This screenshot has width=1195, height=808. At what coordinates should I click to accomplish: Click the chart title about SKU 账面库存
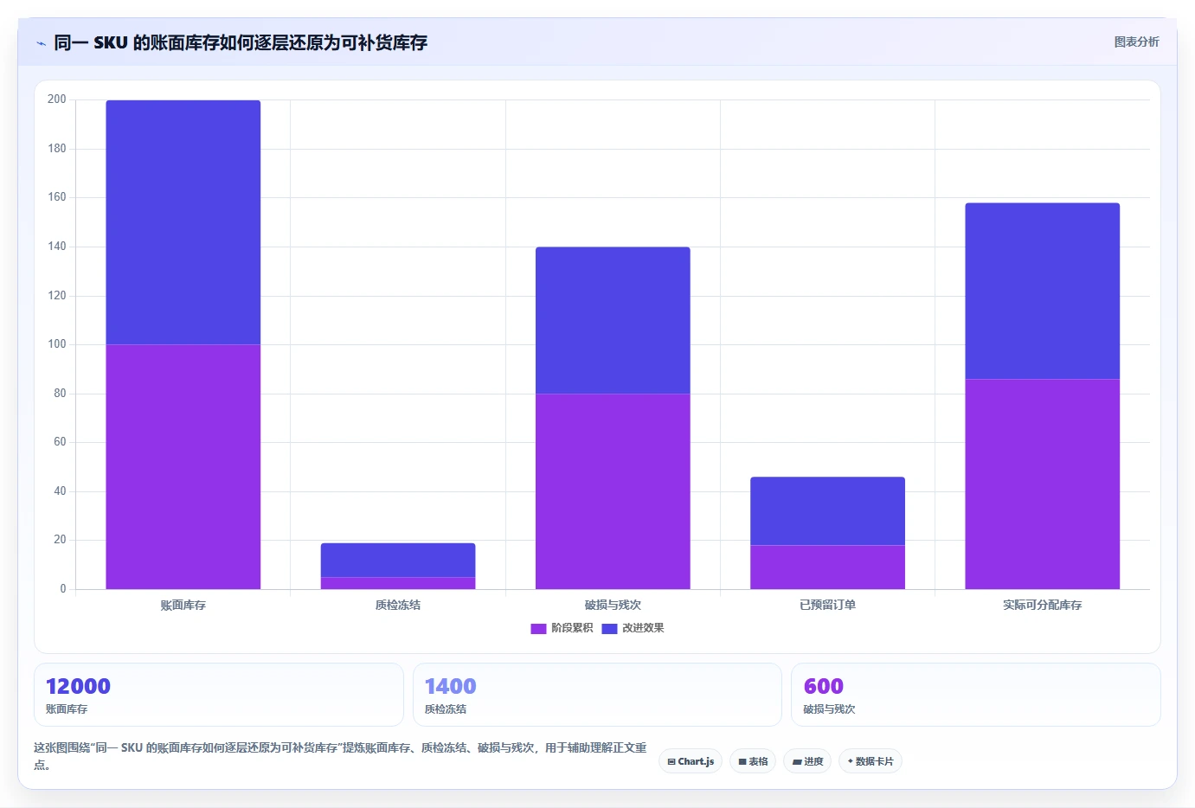click(x=241, y=42)
